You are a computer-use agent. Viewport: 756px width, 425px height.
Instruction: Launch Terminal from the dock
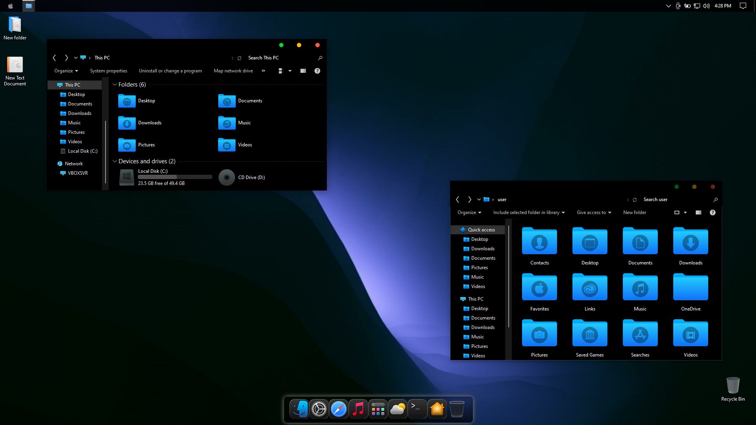pyautogui.click(x=417, y=409)
